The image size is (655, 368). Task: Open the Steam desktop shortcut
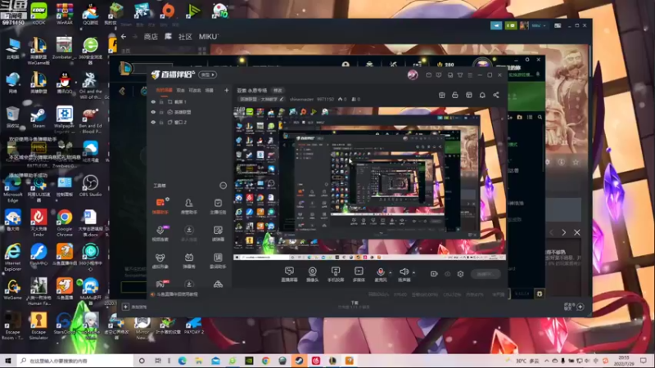pos(38,118)
